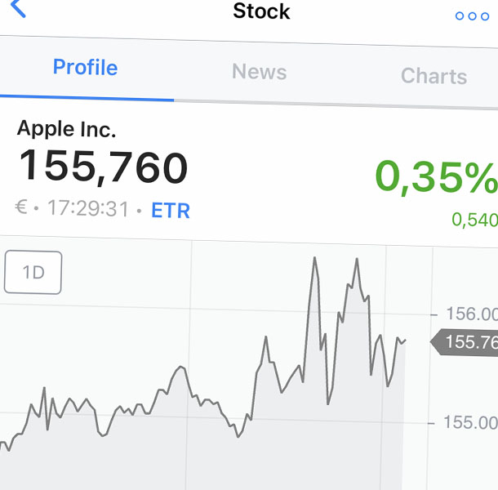Open the three-dot more options menu
Image resolution: width=498 pixels, height=490 pixels.
coord(472,16)
